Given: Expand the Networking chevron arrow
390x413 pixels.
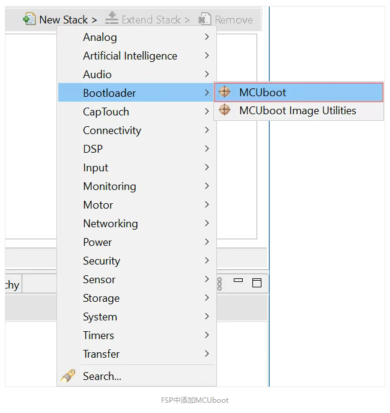Looking at the screenshot, I should [207, 224].
